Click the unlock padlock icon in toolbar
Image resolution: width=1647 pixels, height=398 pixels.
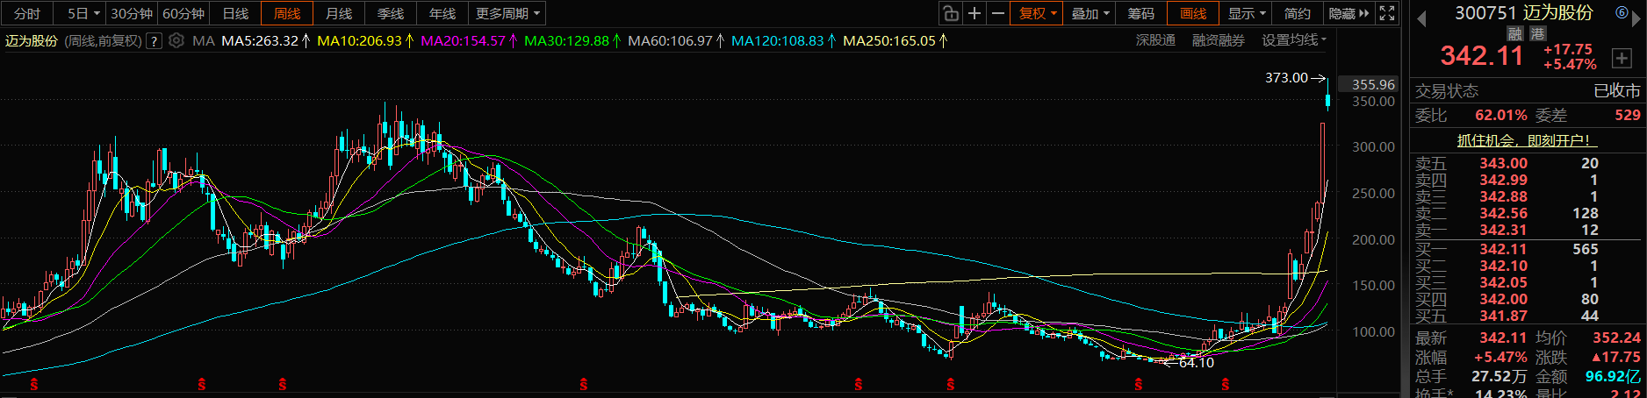click(950, 13)
